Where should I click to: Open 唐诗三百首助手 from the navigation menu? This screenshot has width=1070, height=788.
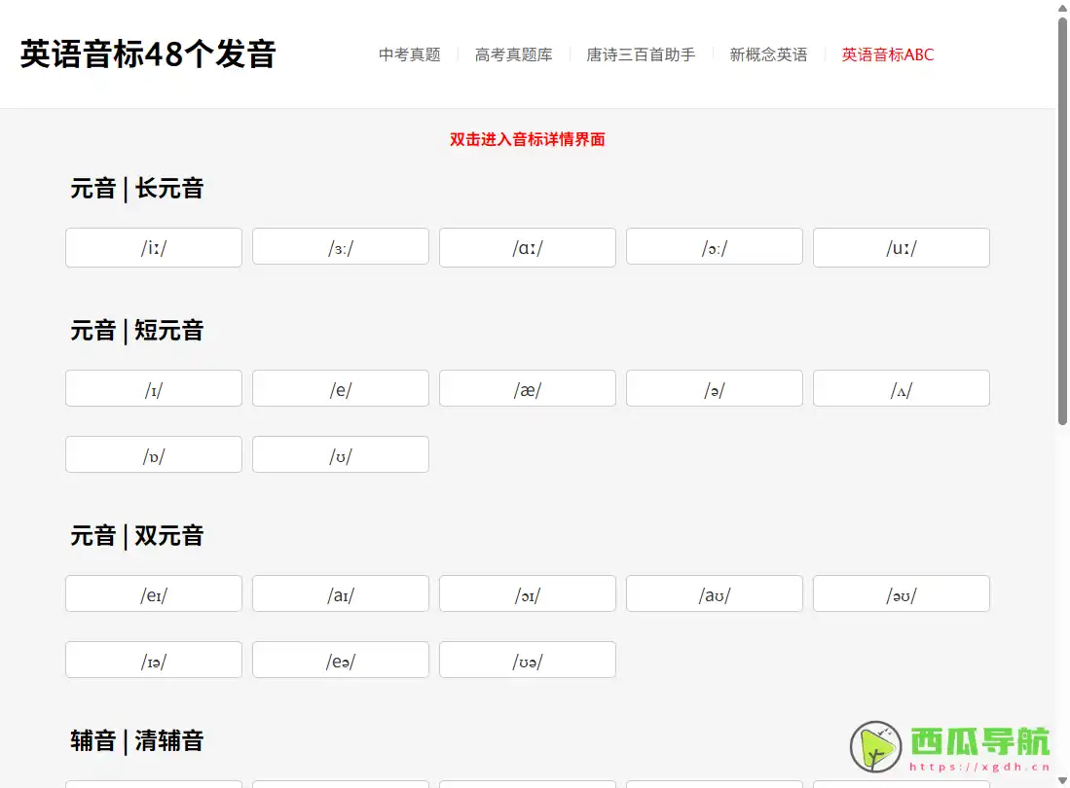point(641,55)
